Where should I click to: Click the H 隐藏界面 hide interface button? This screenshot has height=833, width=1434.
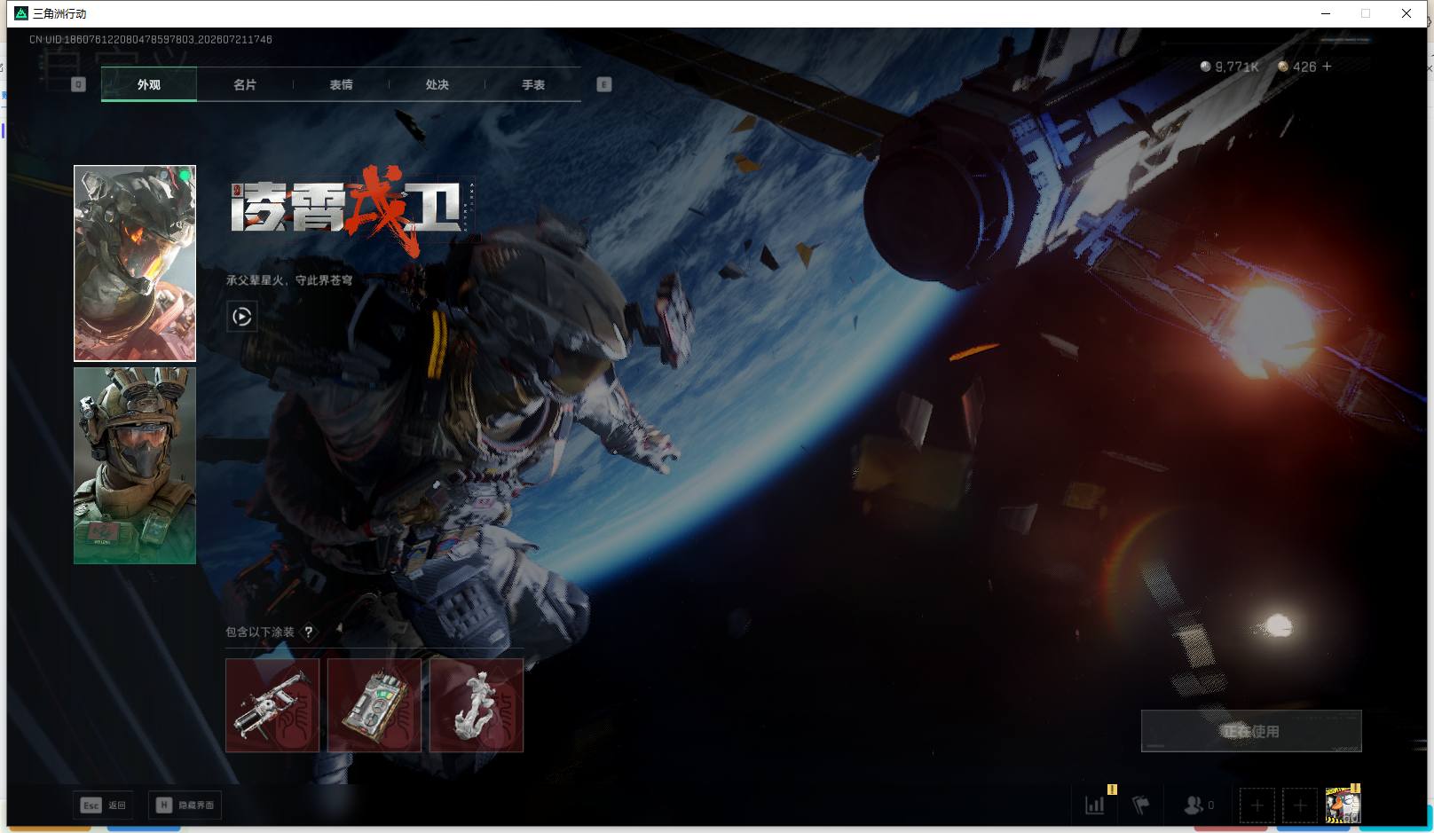point(185,805)
